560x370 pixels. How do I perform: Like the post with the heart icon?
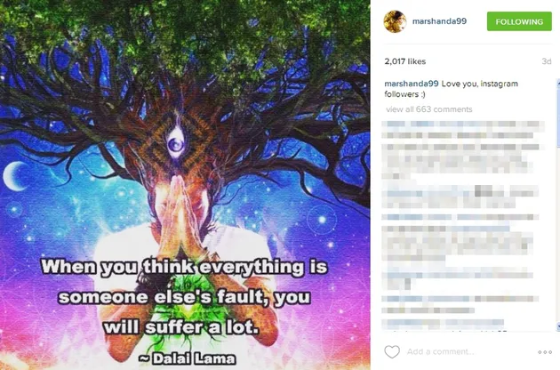392,352
